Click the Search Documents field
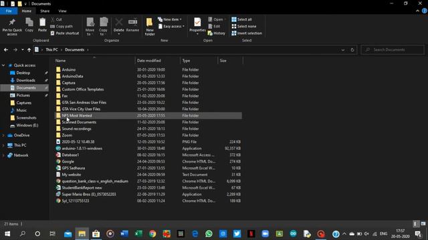The width and height of the screenshot is (428, 240). tap(393, 50)
